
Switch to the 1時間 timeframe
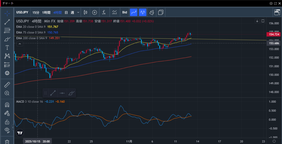(x=46, y=12)
